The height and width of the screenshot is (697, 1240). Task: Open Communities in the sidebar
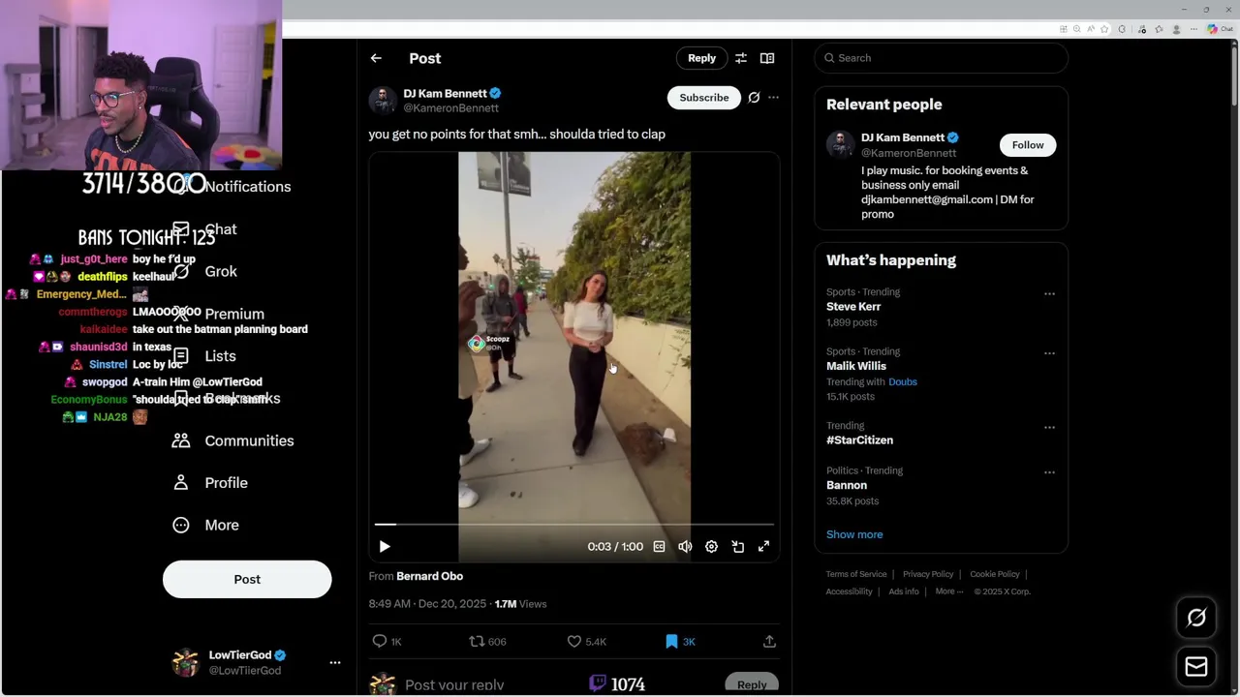click(x=232, y=440)
